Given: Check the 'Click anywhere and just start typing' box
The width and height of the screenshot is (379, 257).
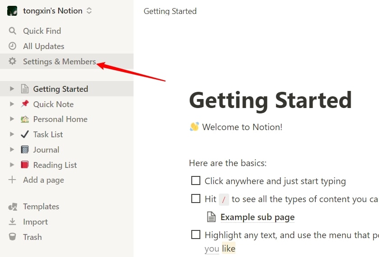Looking at the screenshot, I should click(x=196, y=180).
